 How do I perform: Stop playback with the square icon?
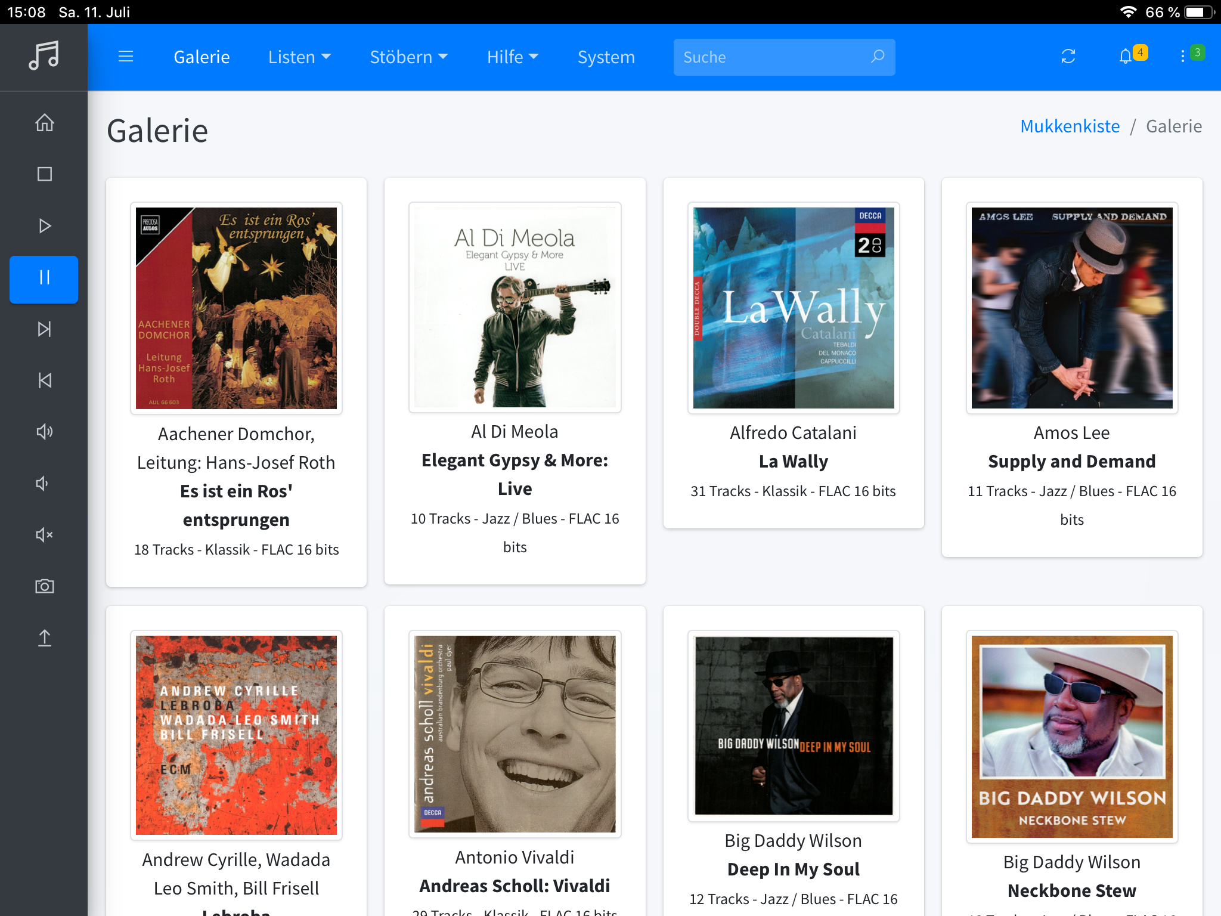pyautogui.click(x=44, y=174)
